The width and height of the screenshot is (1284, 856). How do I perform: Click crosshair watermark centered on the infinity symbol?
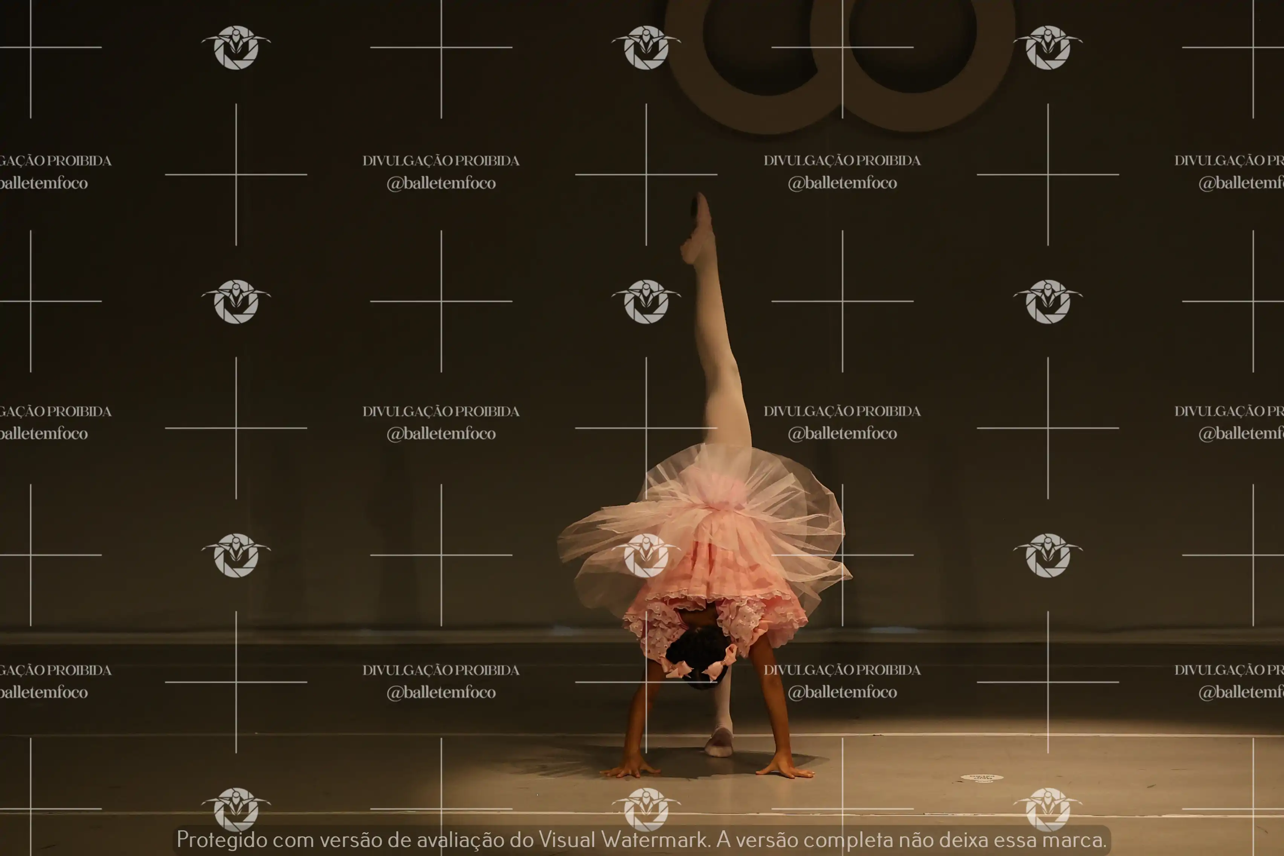(842, 47)
